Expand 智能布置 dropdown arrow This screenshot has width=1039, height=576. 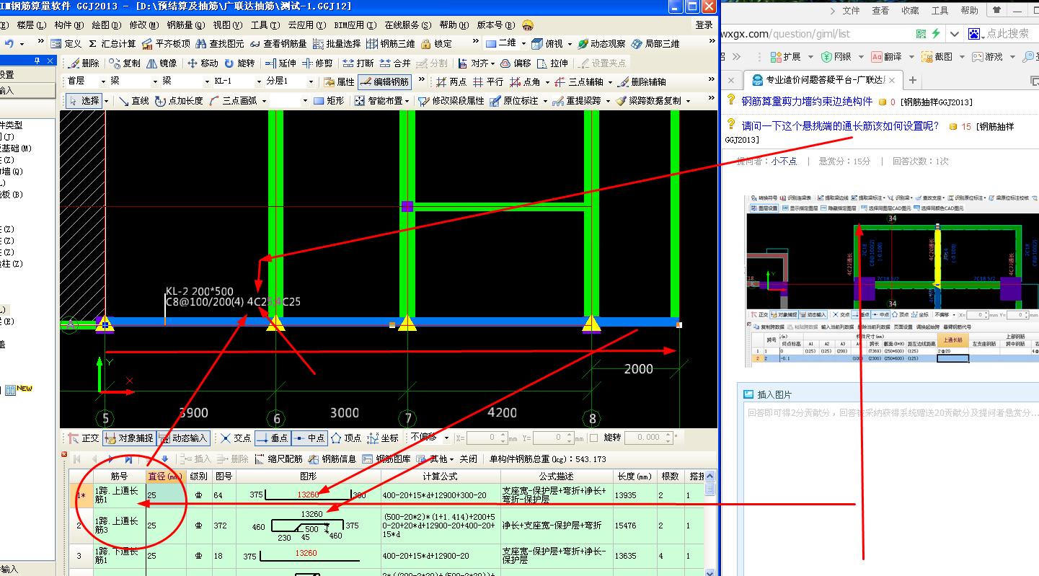(x=407, y=102)
